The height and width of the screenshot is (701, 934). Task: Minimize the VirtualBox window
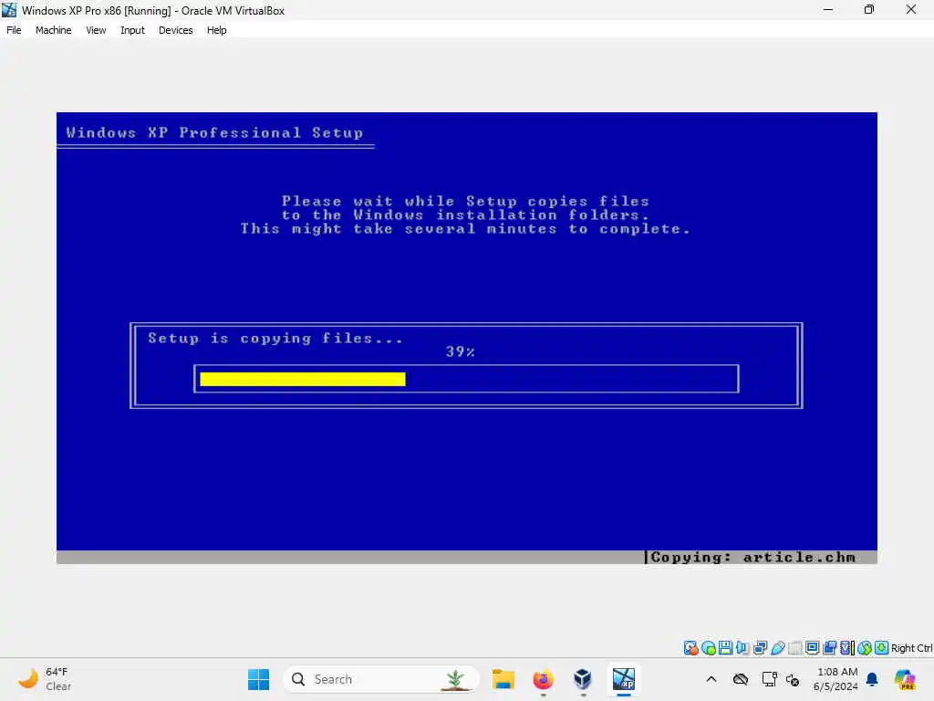tap(828, 9)
